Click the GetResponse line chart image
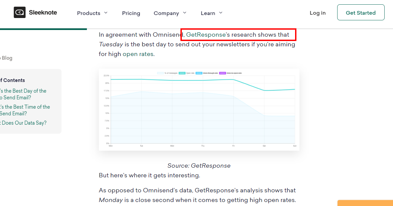 199,110
